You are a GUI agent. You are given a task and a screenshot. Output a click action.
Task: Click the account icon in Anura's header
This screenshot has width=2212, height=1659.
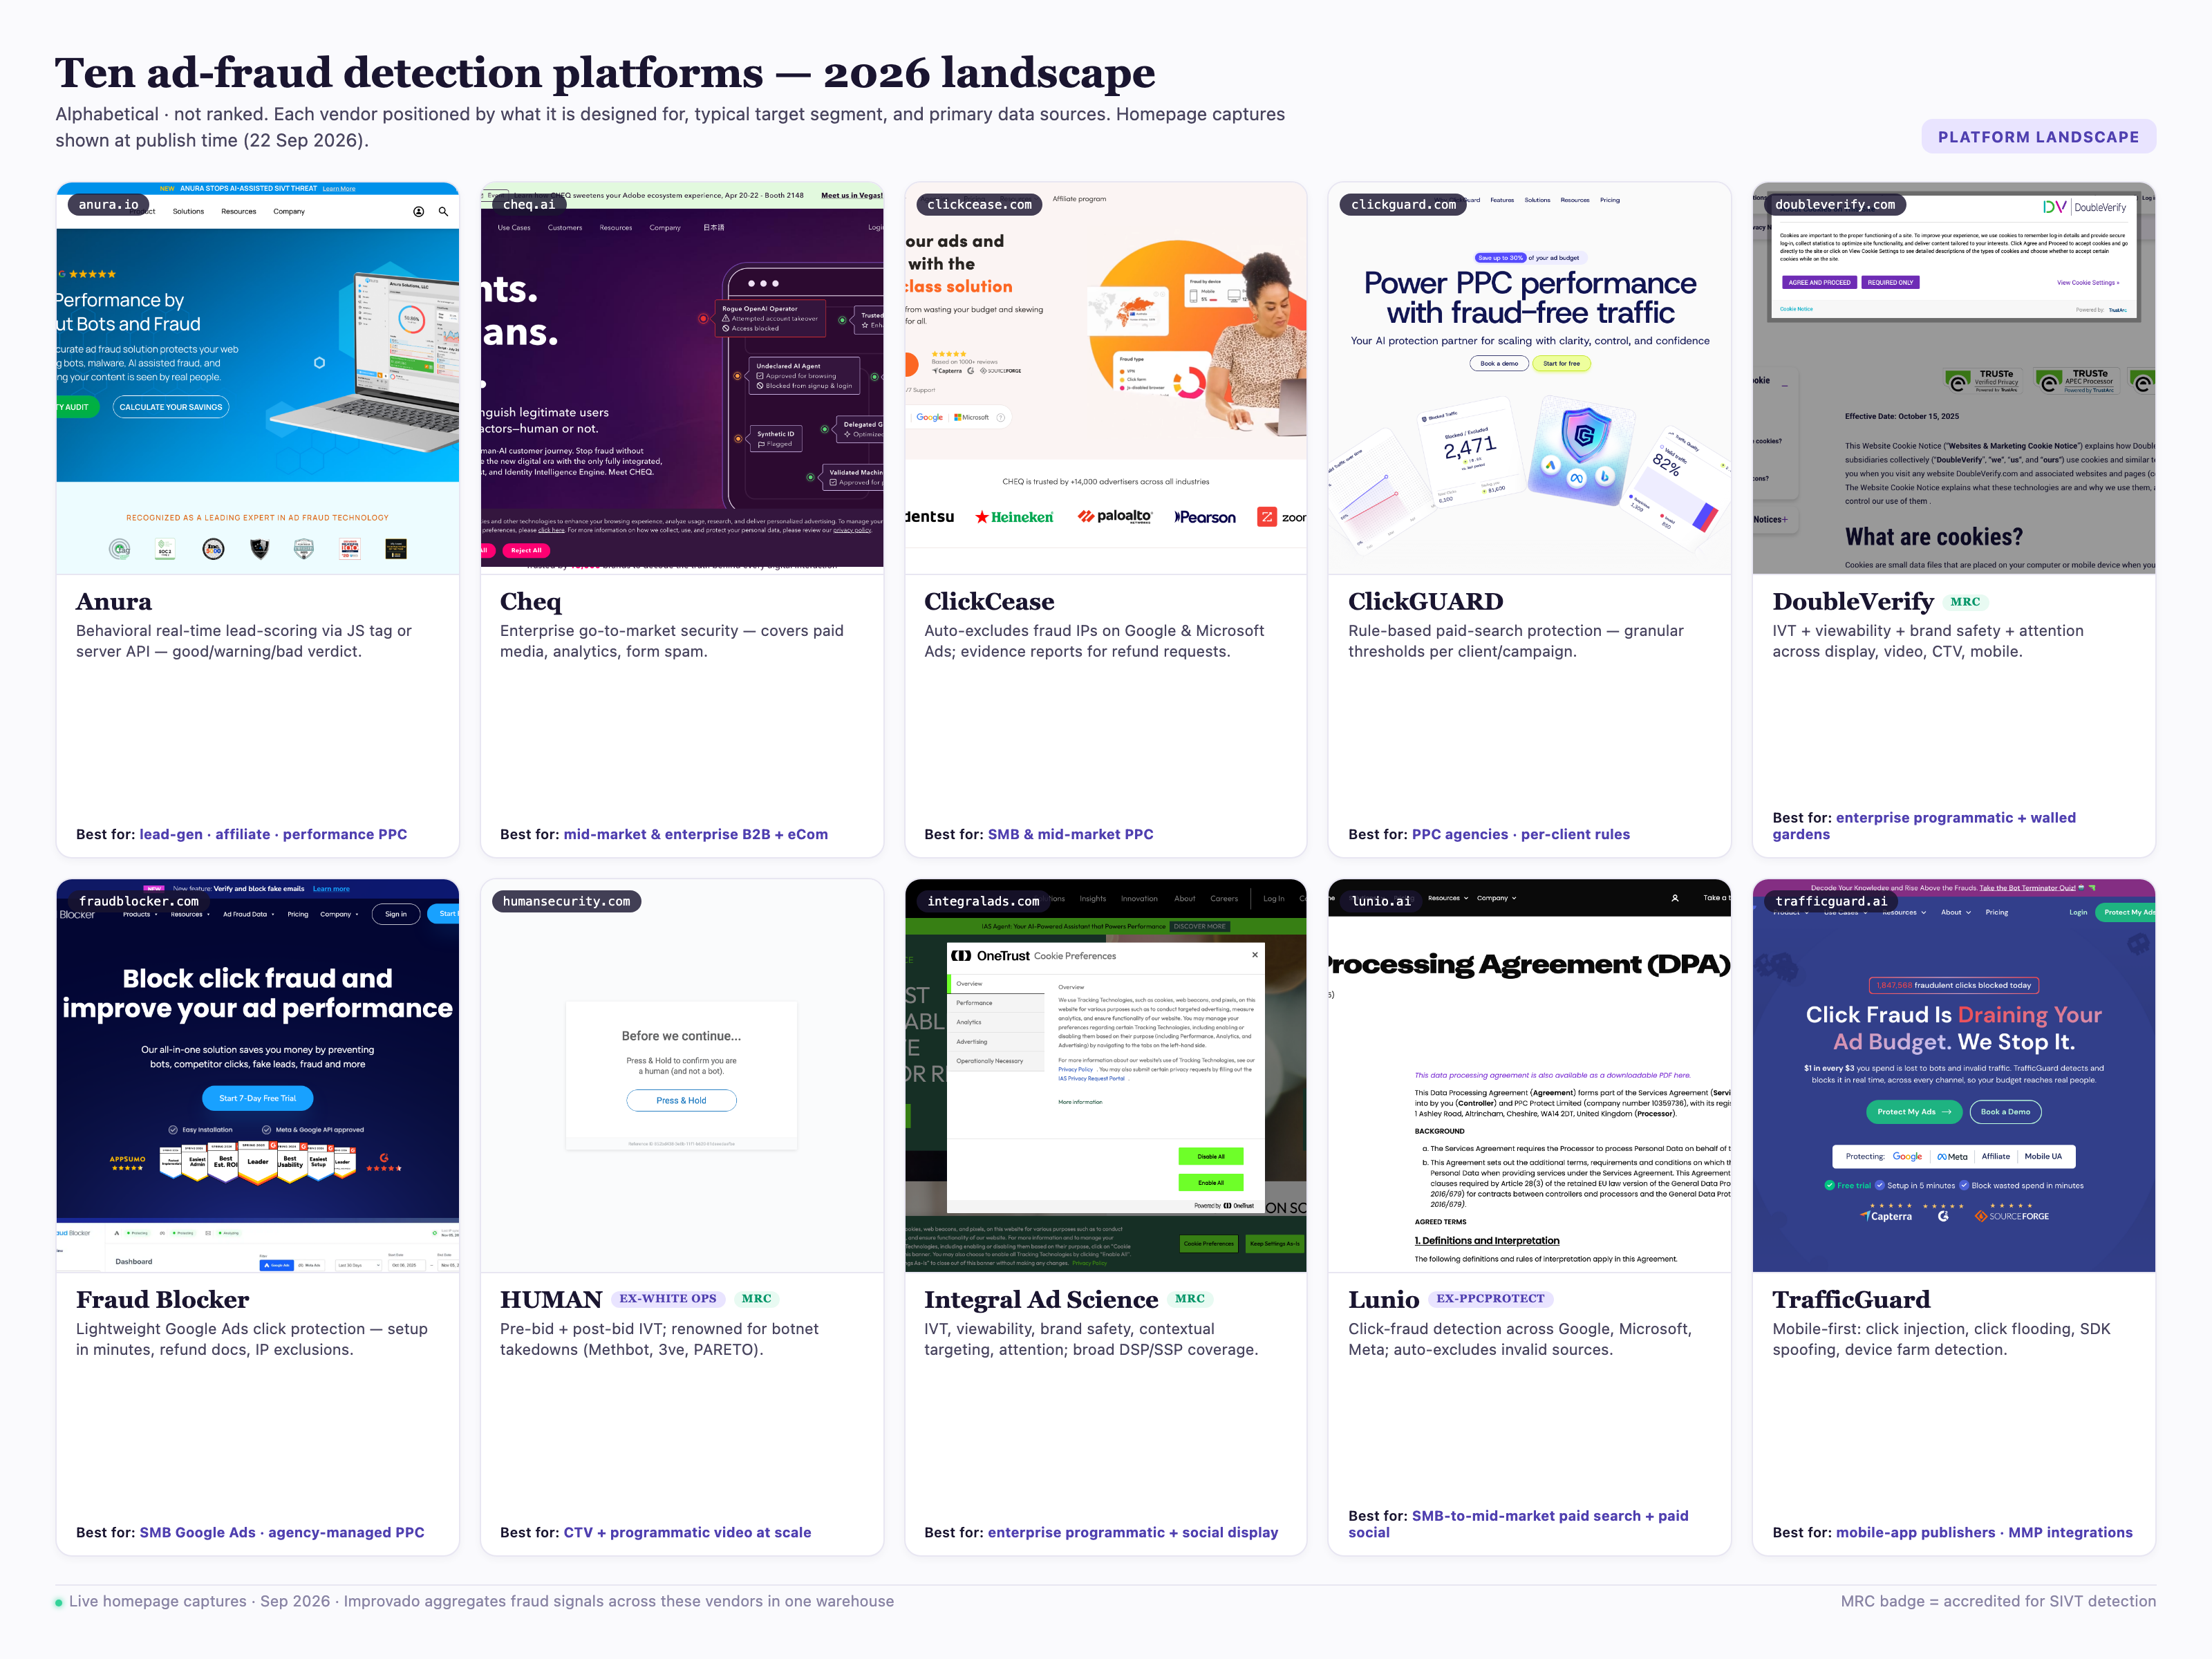(418, 211)
